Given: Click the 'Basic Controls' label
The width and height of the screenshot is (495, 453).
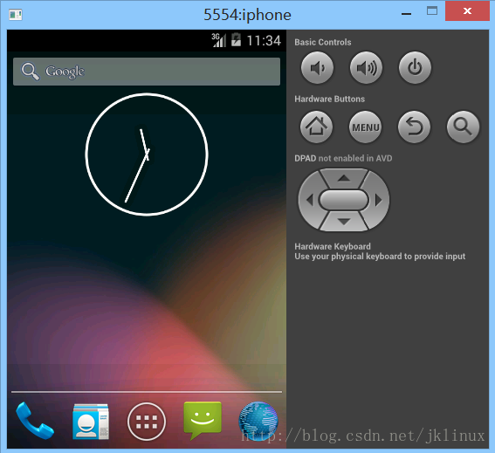Looking at the screenshot, I should click(x=323, y=42).
